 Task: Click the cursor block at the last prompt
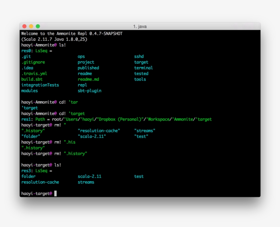pos(55,193)
